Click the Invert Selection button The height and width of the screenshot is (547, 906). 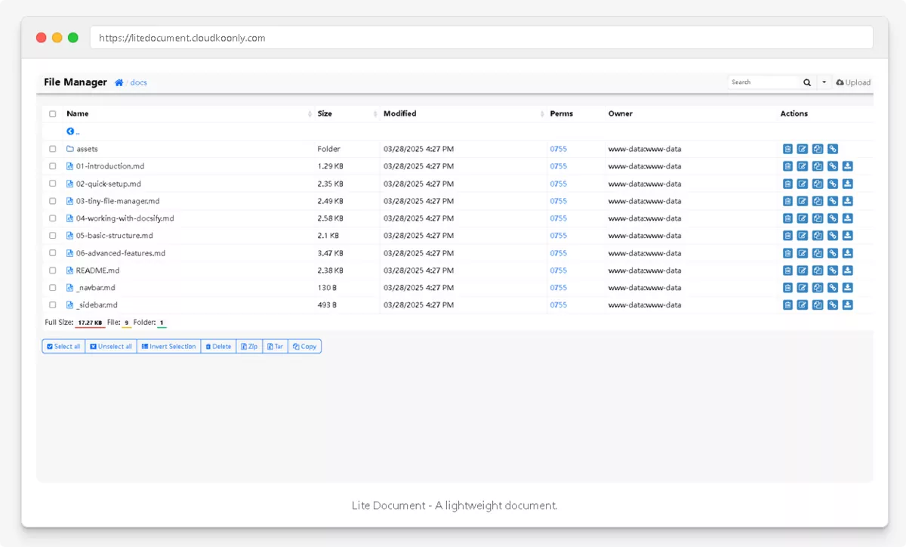(168, 347)
